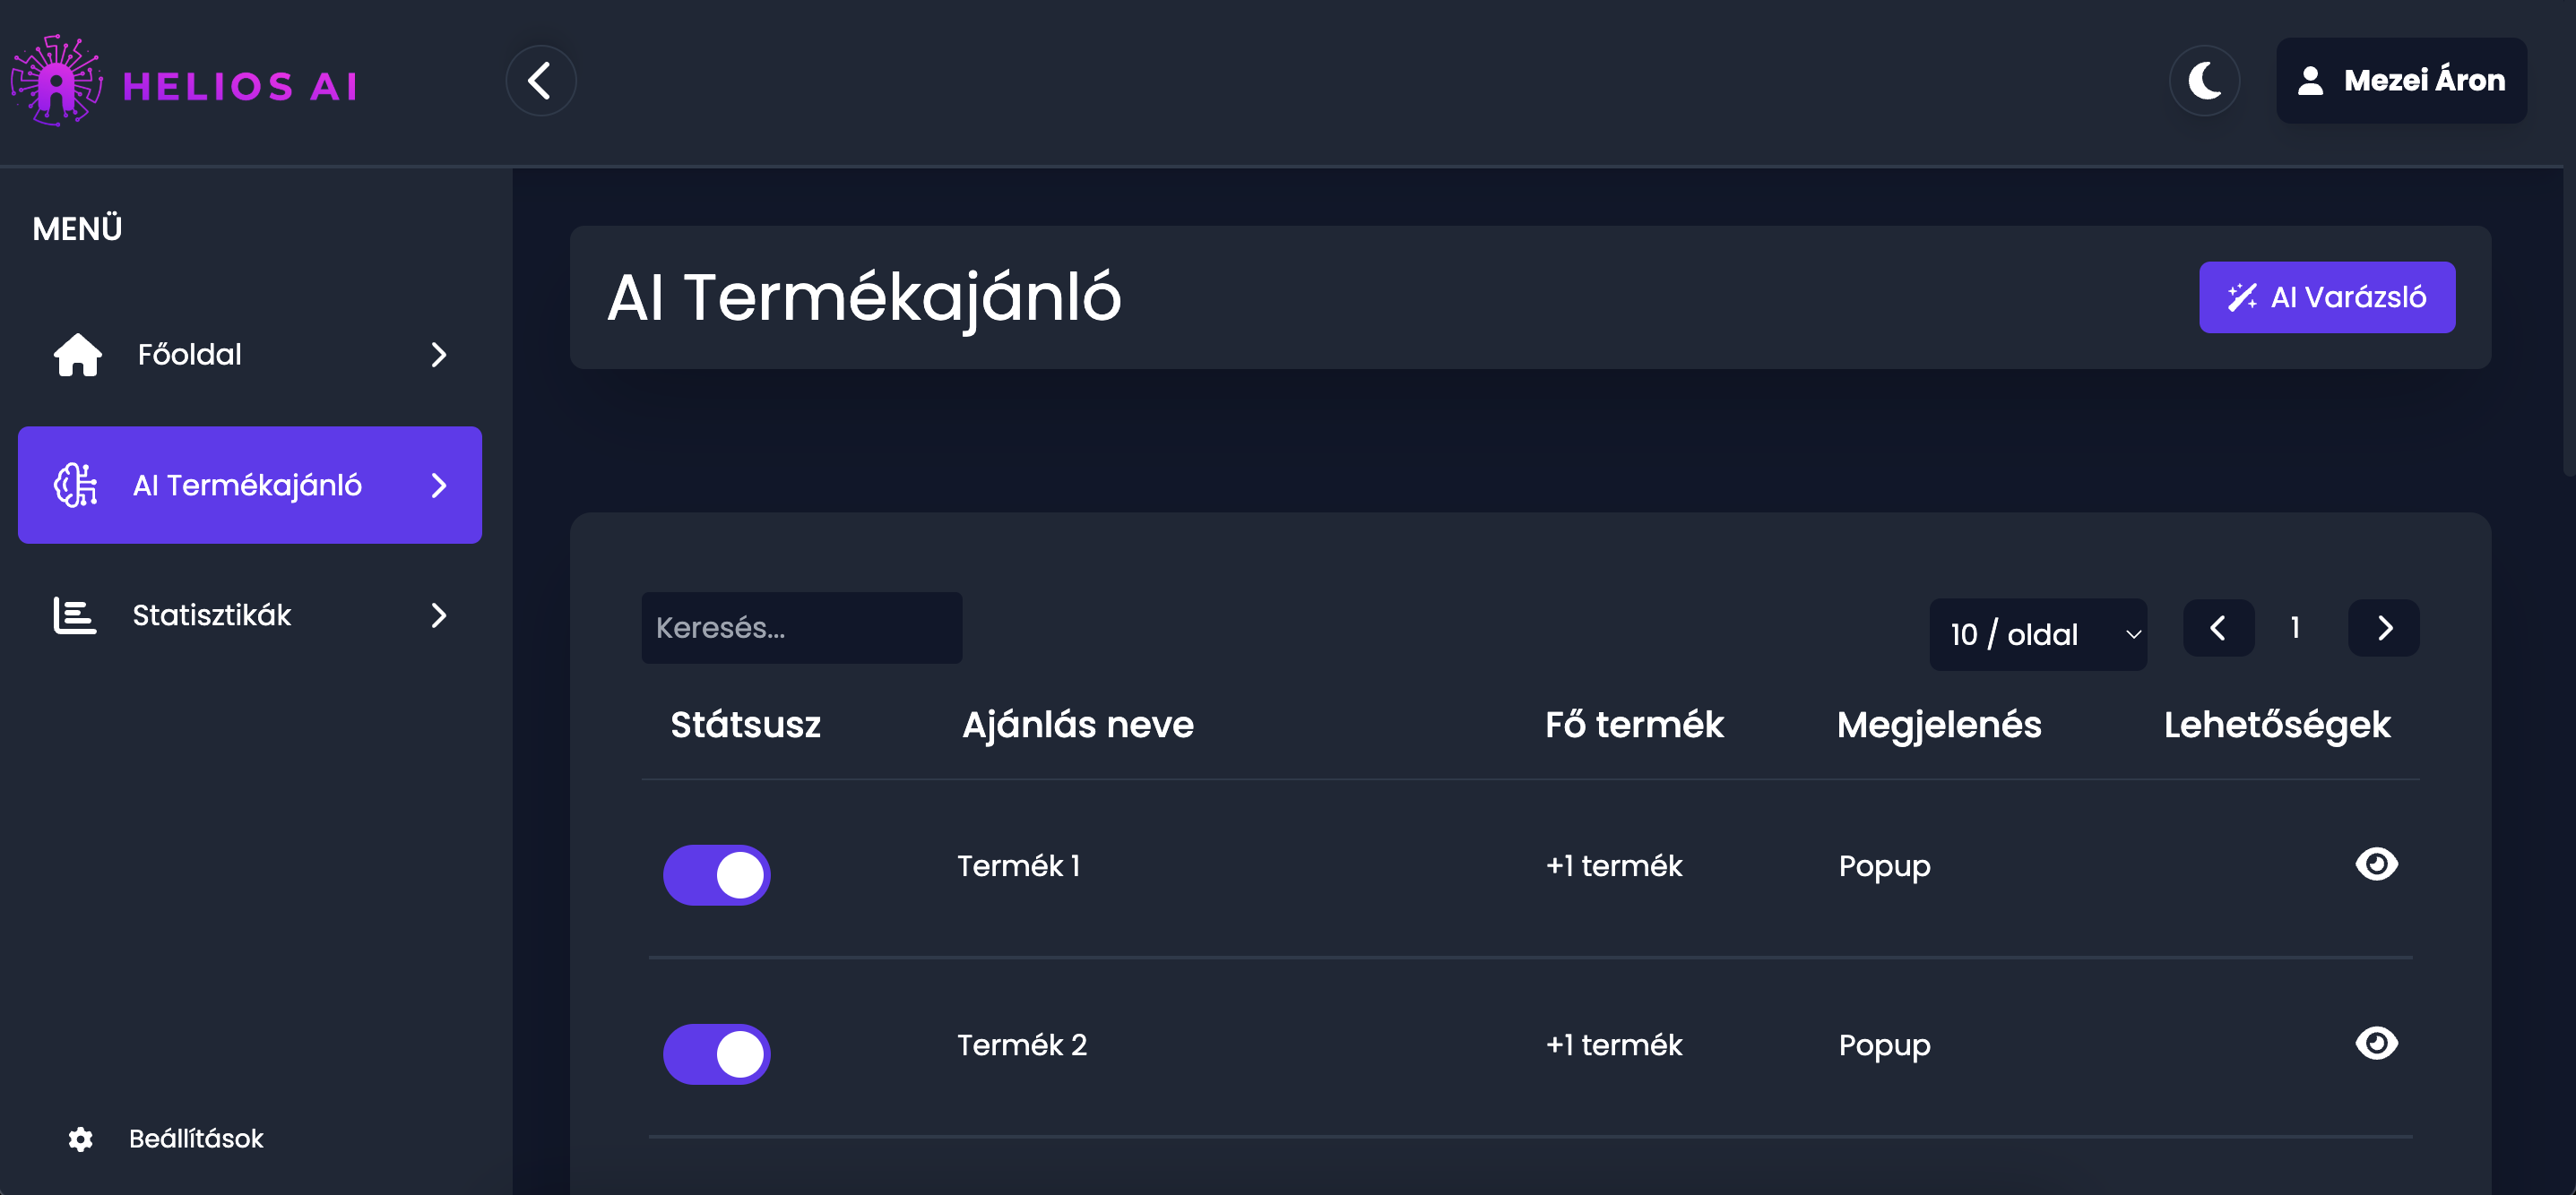Disable the Termék 2 status toggle
Image resolution: width=2576 pixels, height=1195 pixels.
tap(716, 1054)
